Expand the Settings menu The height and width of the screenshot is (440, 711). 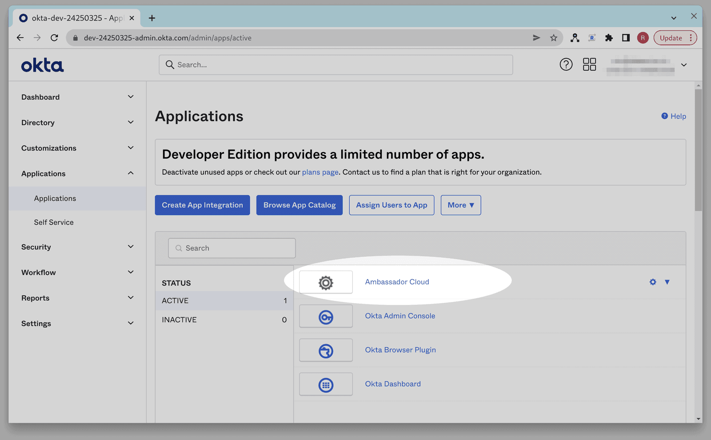coord(77,323)
